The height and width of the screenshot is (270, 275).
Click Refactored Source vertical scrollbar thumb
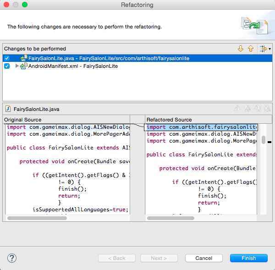(263, 140)
